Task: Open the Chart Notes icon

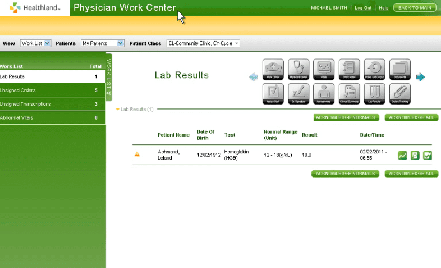Action: [349, 69]
